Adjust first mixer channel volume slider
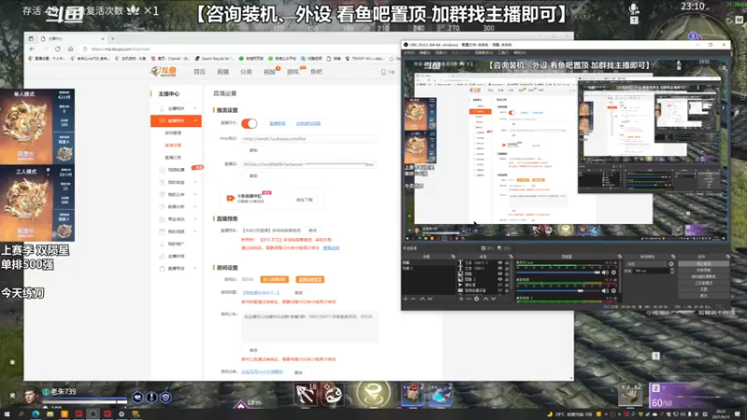This screenshot has width=747, height=420. (x=557, y=273)
